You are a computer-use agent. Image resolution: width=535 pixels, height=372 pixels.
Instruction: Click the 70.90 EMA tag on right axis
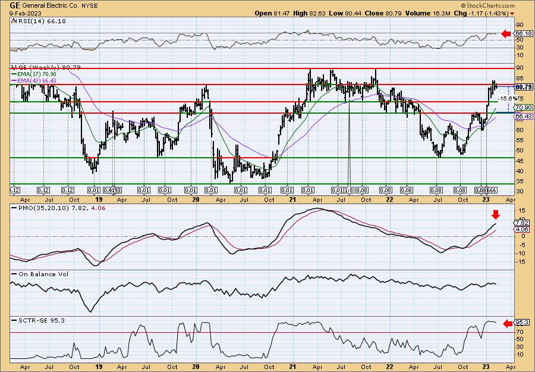[524, 107]
